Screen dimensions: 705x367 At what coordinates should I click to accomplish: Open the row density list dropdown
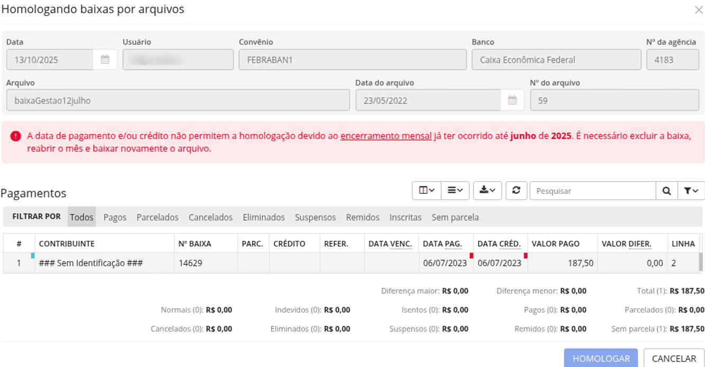[x=455, y=191]
